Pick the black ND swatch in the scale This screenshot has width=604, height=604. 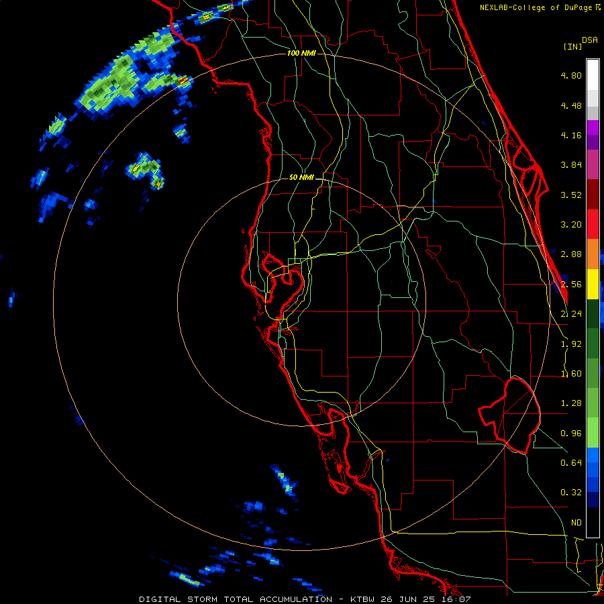[x=593, y=522]
